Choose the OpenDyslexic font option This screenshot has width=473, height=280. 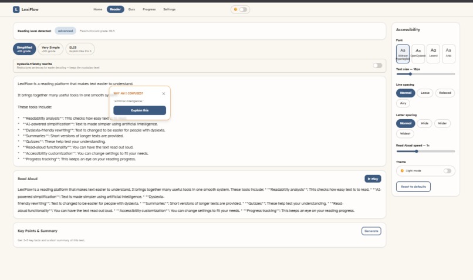tap(418, 53)
